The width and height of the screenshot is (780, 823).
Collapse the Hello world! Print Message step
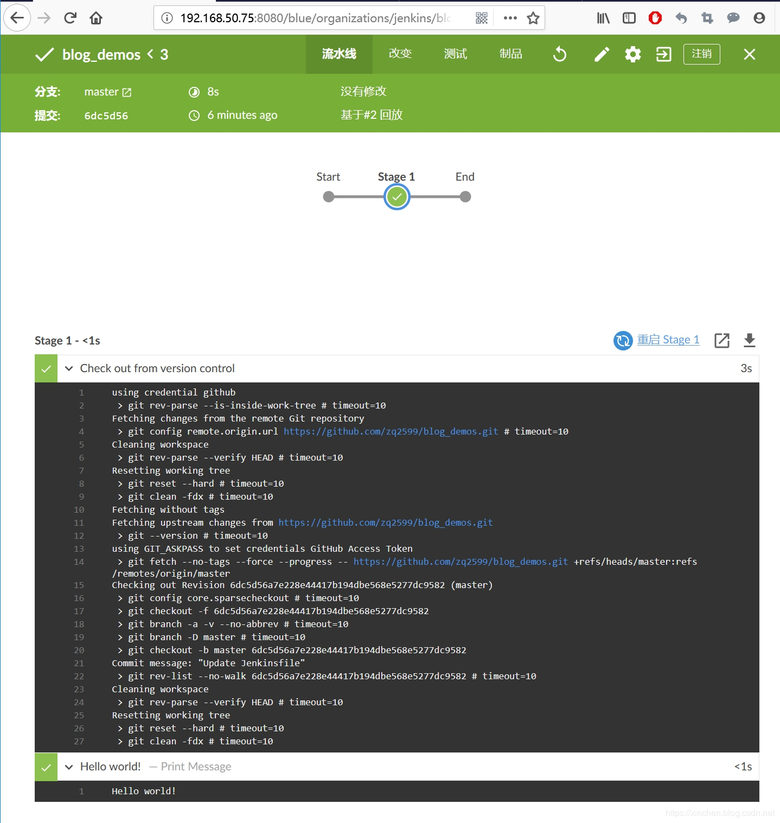tap(69, 767)
